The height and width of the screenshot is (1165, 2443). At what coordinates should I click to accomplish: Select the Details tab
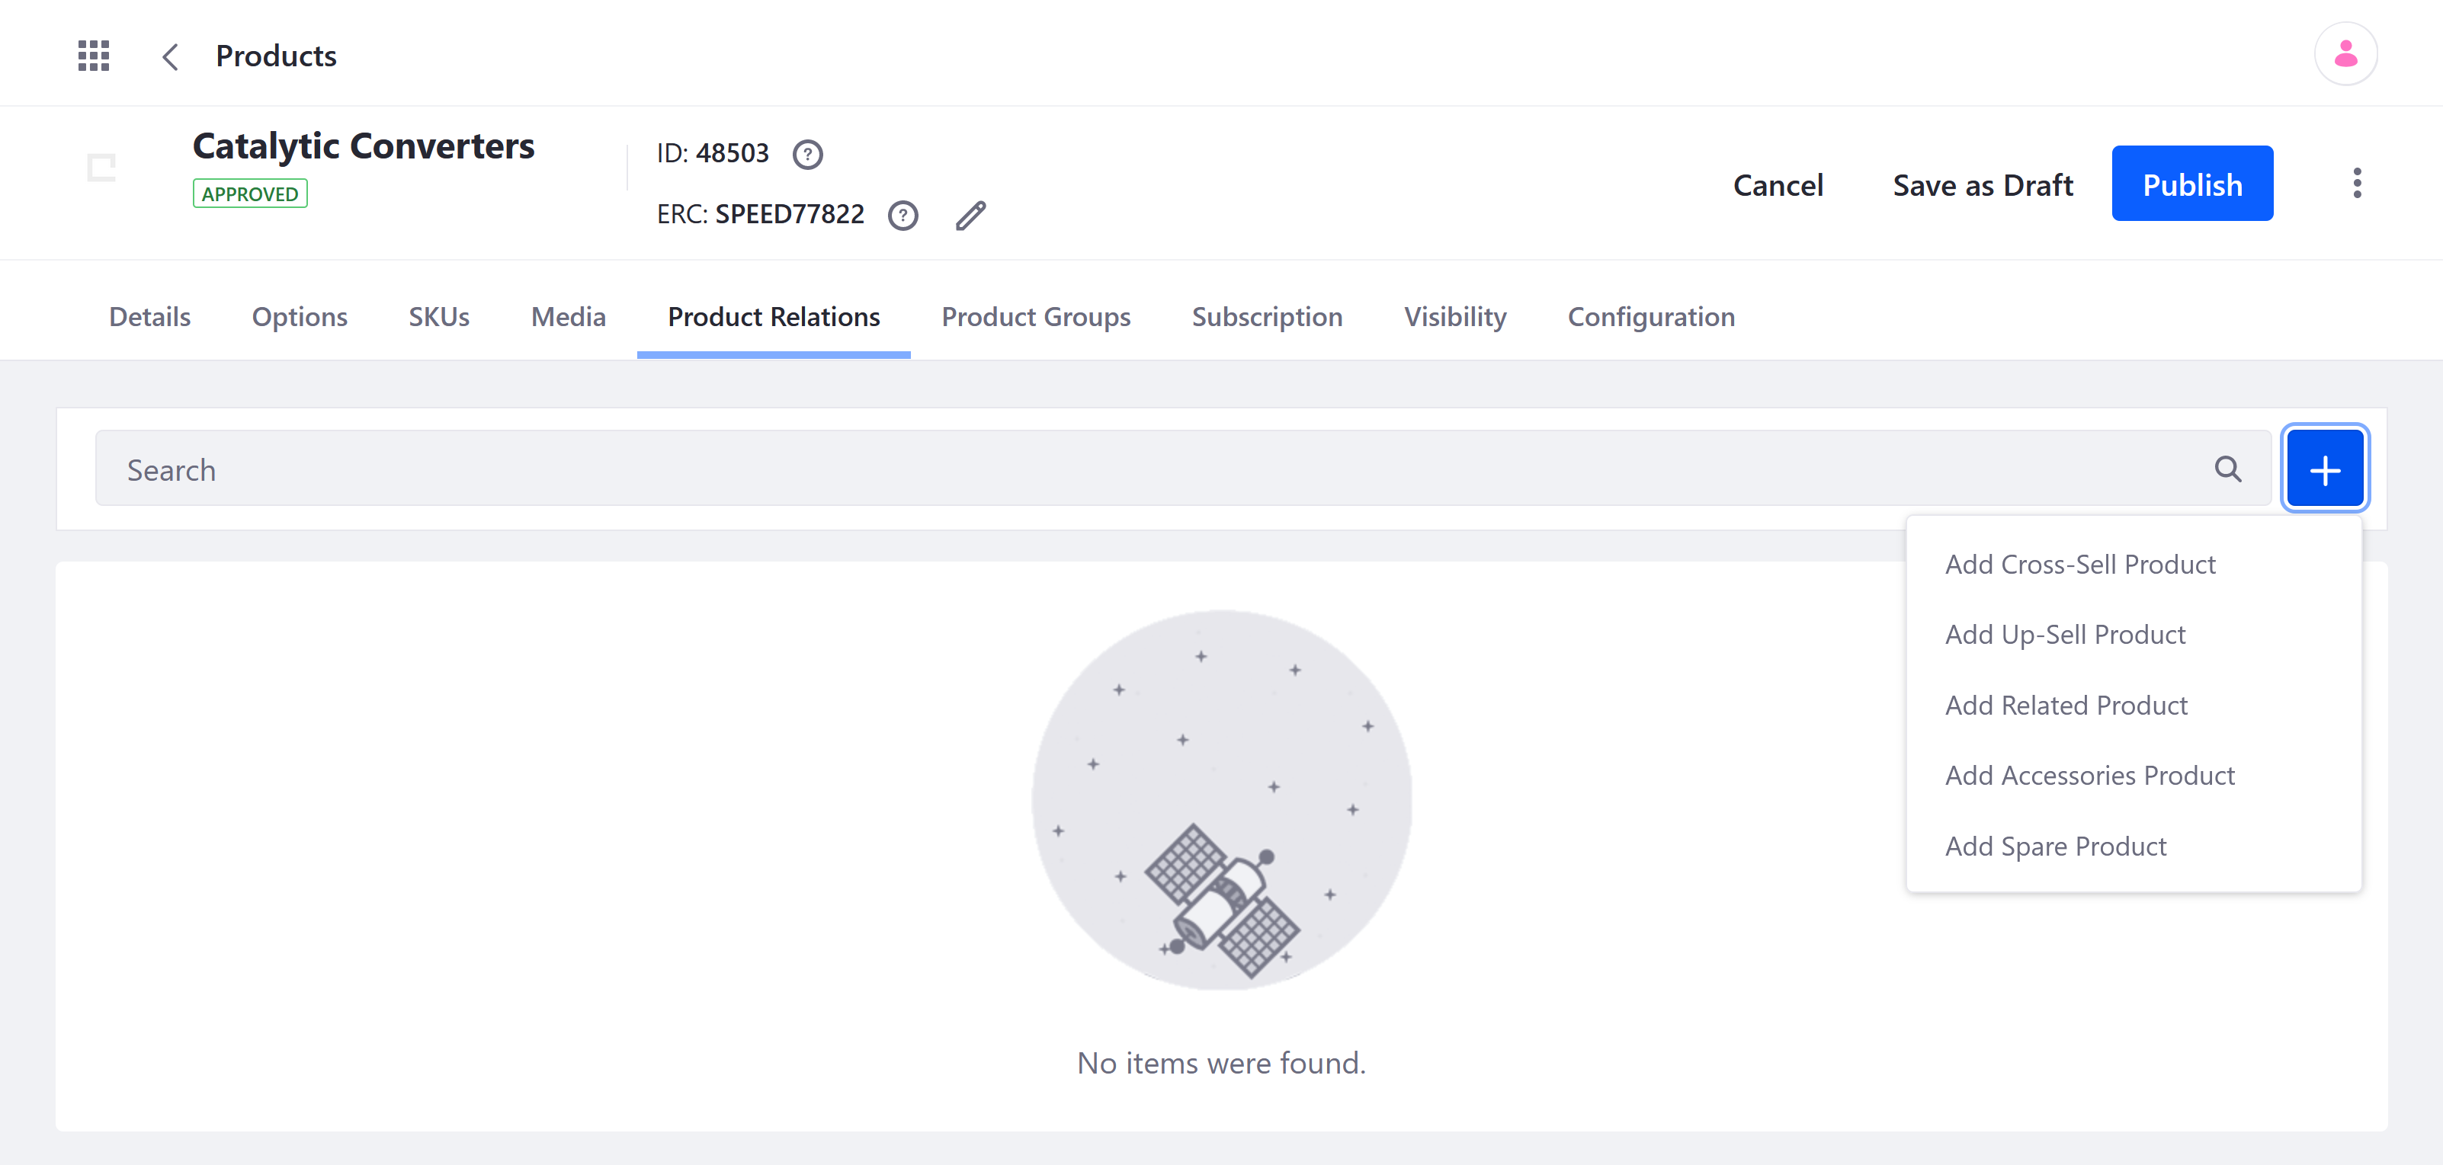149,316
